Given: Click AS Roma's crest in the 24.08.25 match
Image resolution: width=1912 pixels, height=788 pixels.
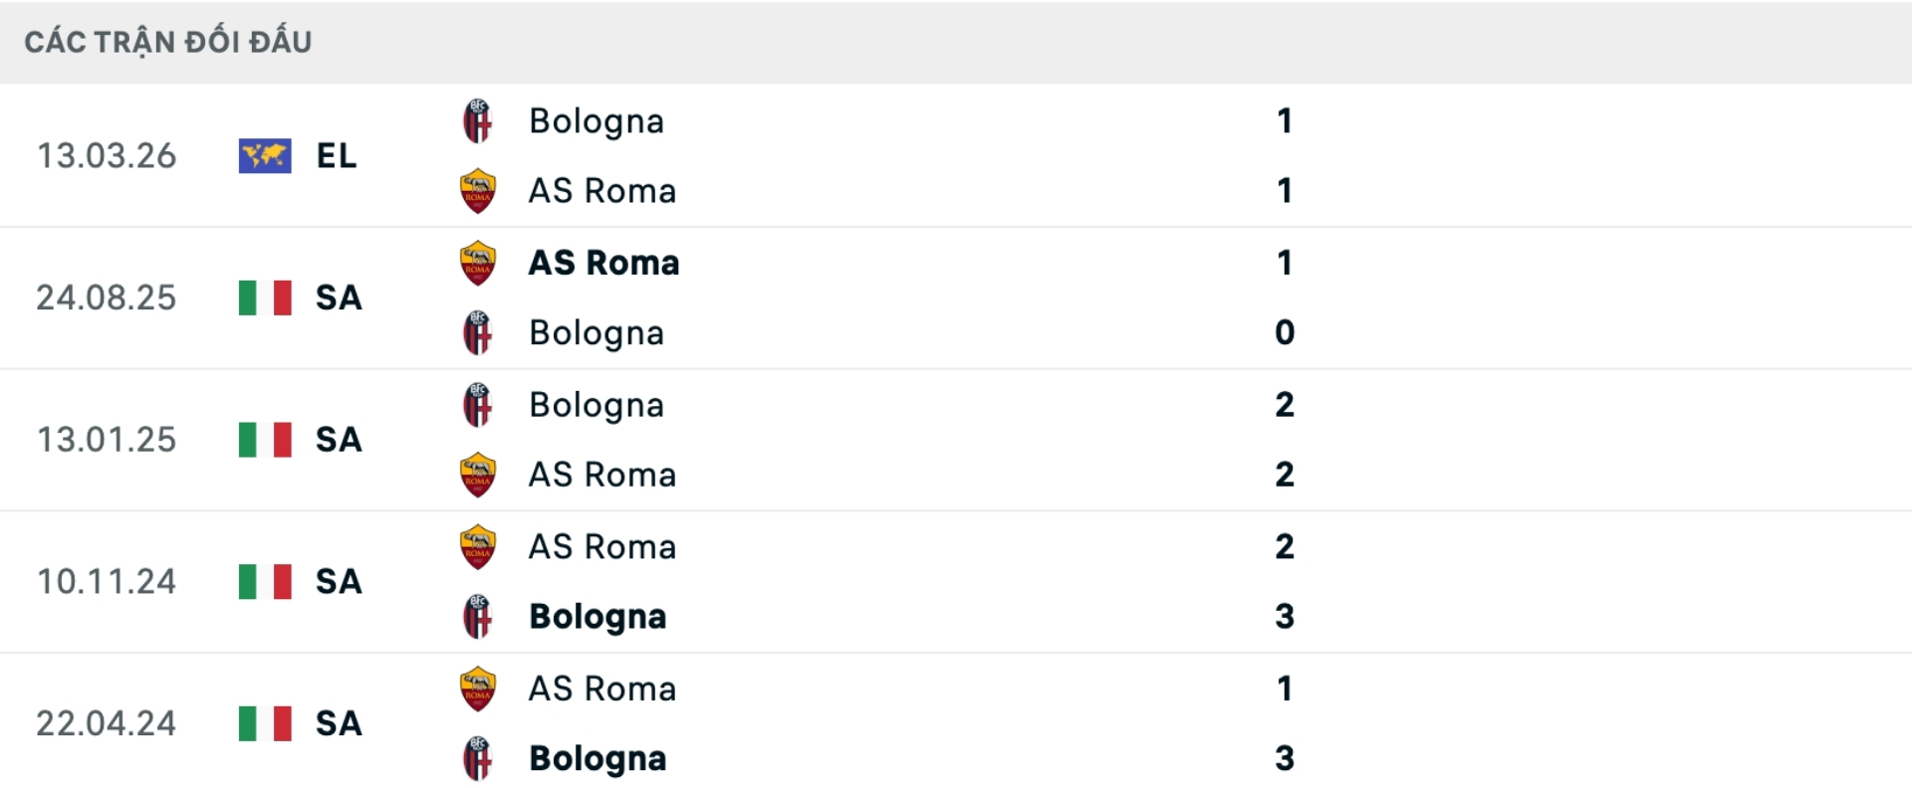Looking at the screenshot, I should point(478,263).
